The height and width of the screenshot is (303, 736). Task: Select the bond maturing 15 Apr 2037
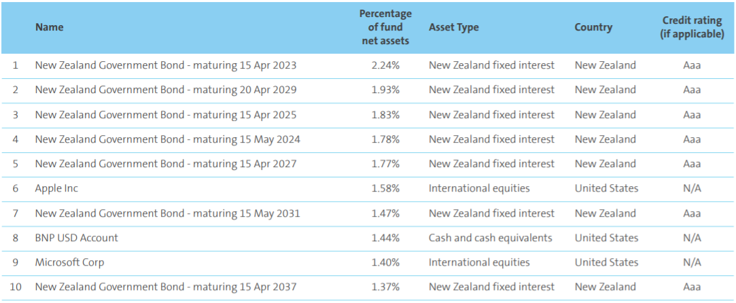point(166,287)
